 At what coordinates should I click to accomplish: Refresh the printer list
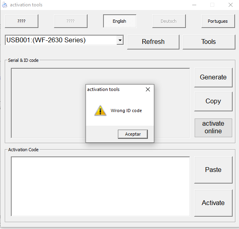[x=153, y=42]
